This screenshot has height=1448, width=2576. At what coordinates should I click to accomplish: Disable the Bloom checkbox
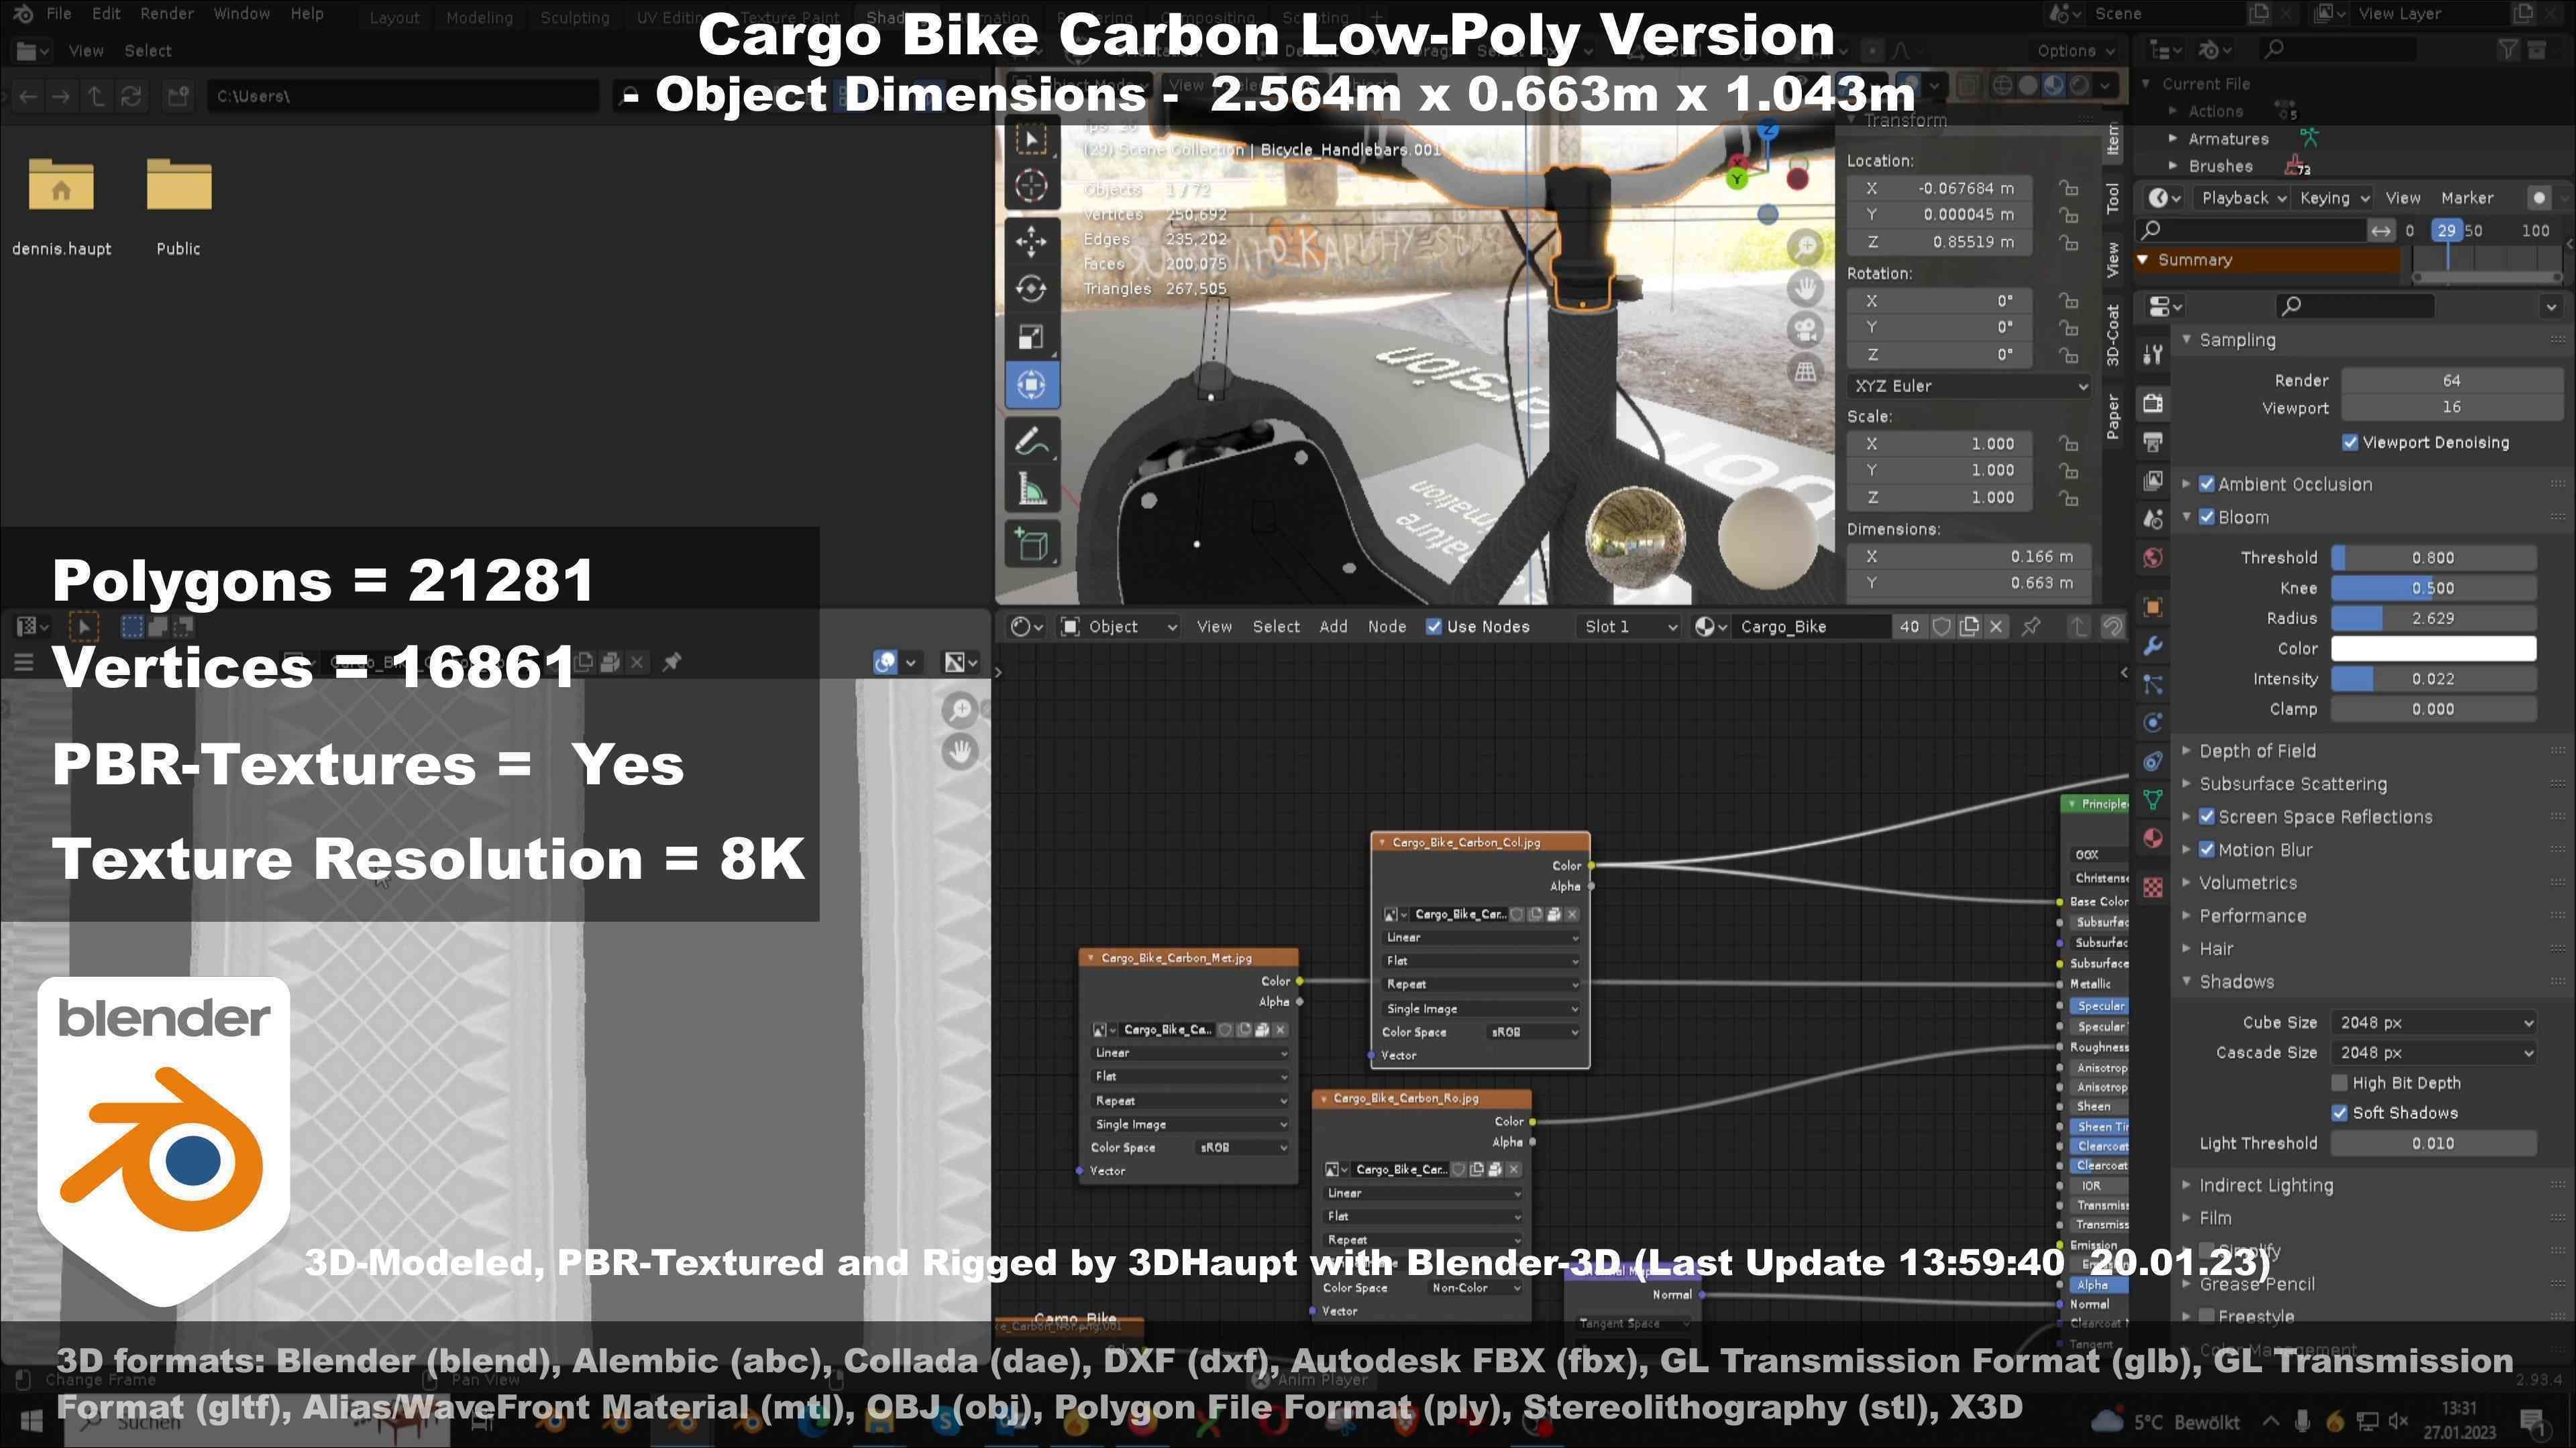(x=2207, y=517)
